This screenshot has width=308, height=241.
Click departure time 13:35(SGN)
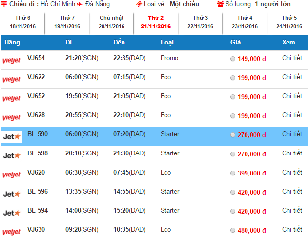[82, 192]
